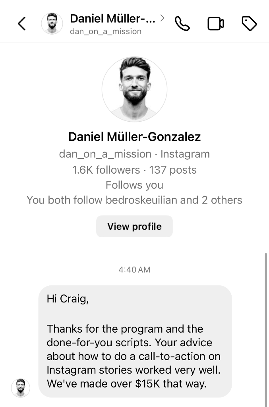Image resolution: width=269 pixels, height=407 pixels.
Task: Tap the back arrow to return to inbox
Action: [x=21, y=23]
